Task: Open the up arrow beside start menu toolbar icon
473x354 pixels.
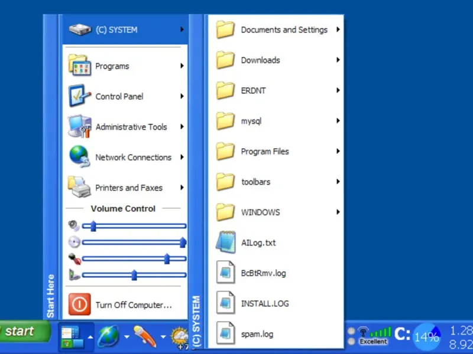Action: click(x=90, y=336)
